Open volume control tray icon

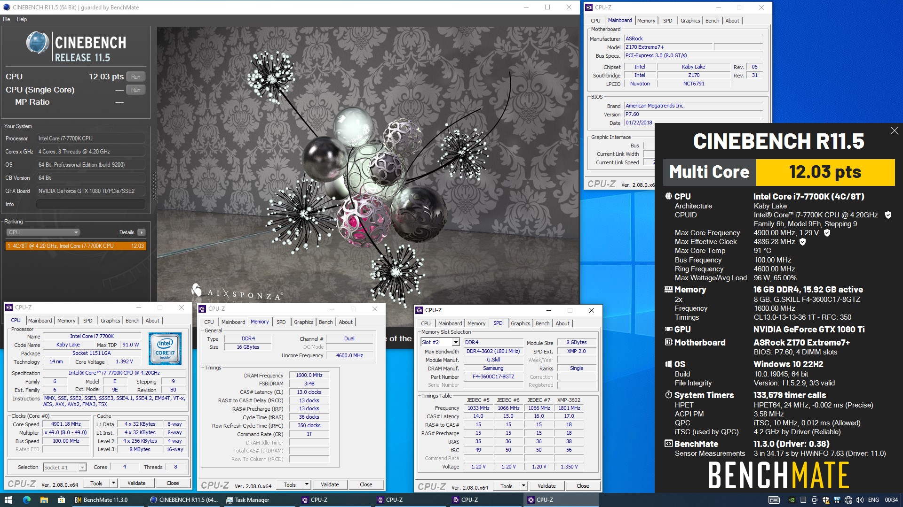(x=860, y=500)
